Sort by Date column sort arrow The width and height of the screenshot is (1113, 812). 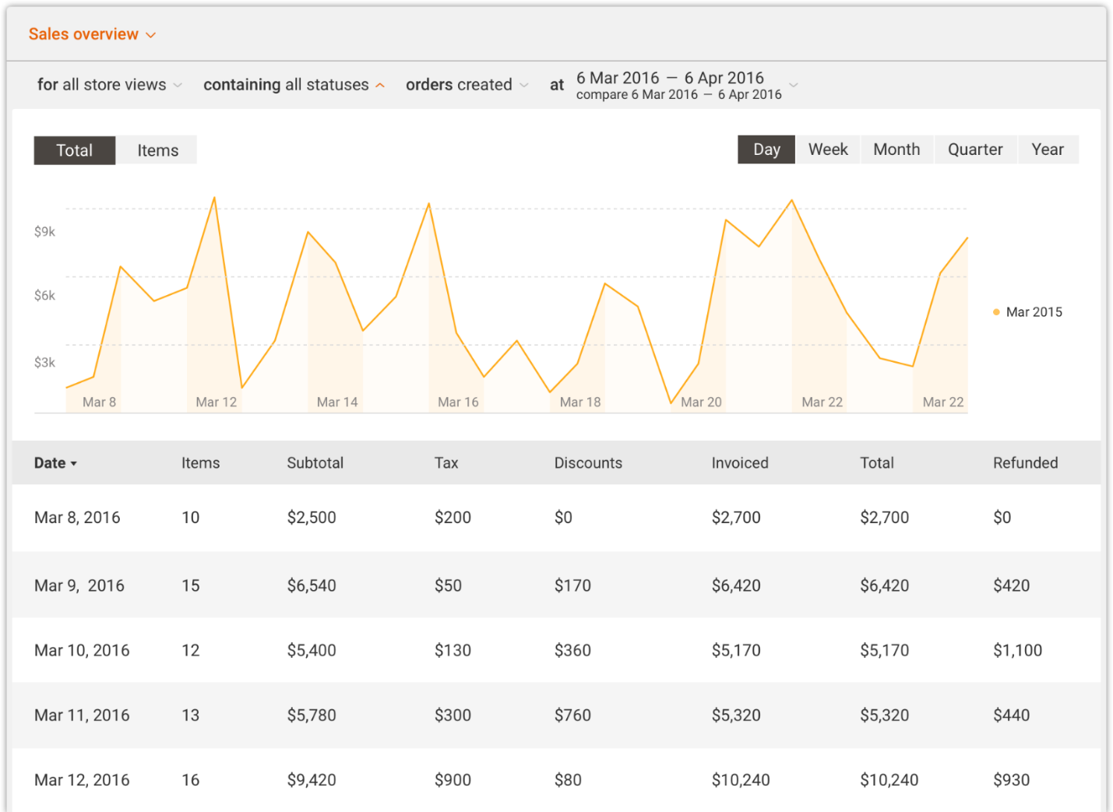coord(74,463)
